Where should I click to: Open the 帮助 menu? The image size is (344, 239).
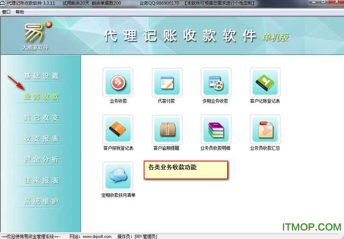point(19,12)
